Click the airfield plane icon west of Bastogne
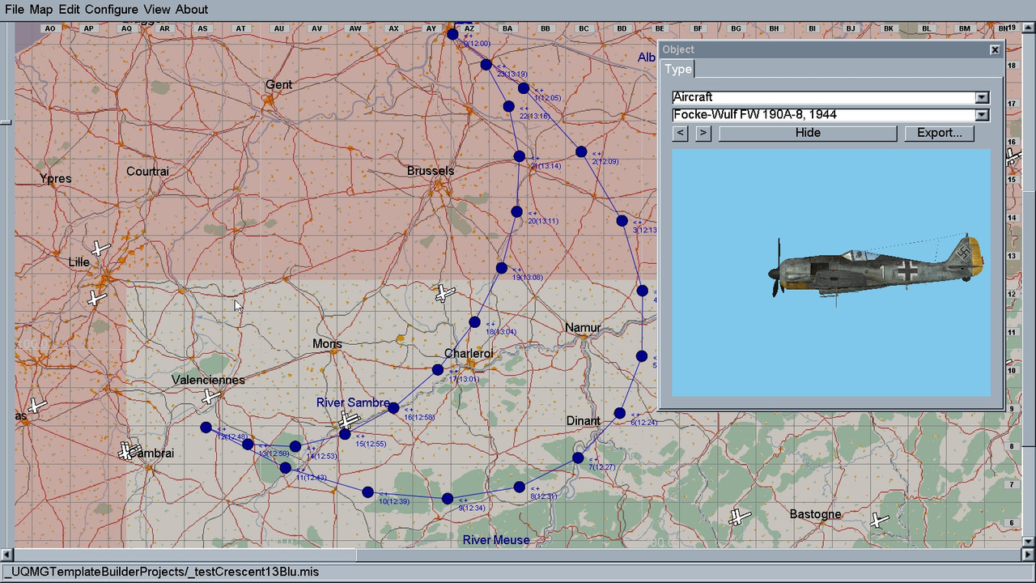The image size is (1036, 583). click(739, 517)
